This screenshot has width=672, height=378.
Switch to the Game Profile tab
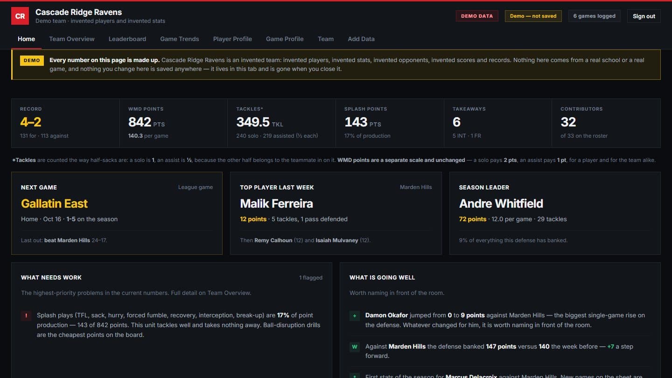(285, 39)
